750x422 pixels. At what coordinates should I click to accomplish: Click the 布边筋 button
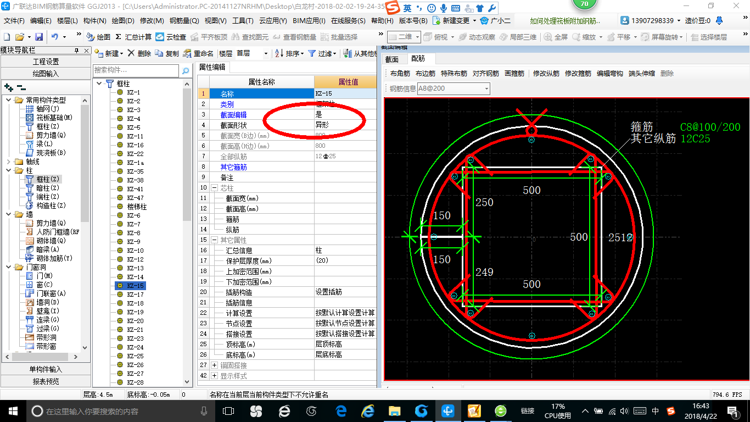click(425, 73)
